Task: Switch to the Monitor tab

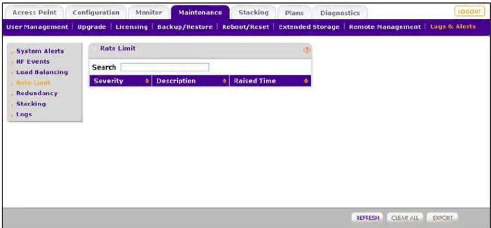Action: pos(149,13)
